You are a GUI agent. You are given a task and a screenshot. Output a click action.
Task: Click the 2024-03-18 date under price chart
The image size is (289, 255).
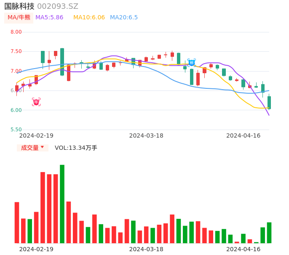click(146, 135)
